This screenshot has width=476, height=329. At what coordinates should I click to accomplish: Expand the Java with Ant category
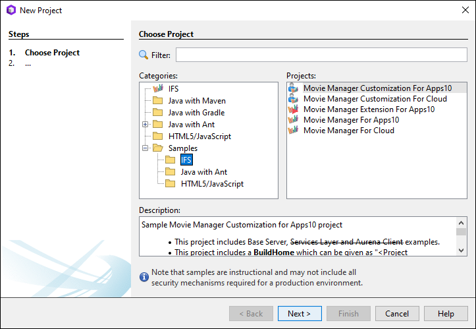tap(145, 125)
